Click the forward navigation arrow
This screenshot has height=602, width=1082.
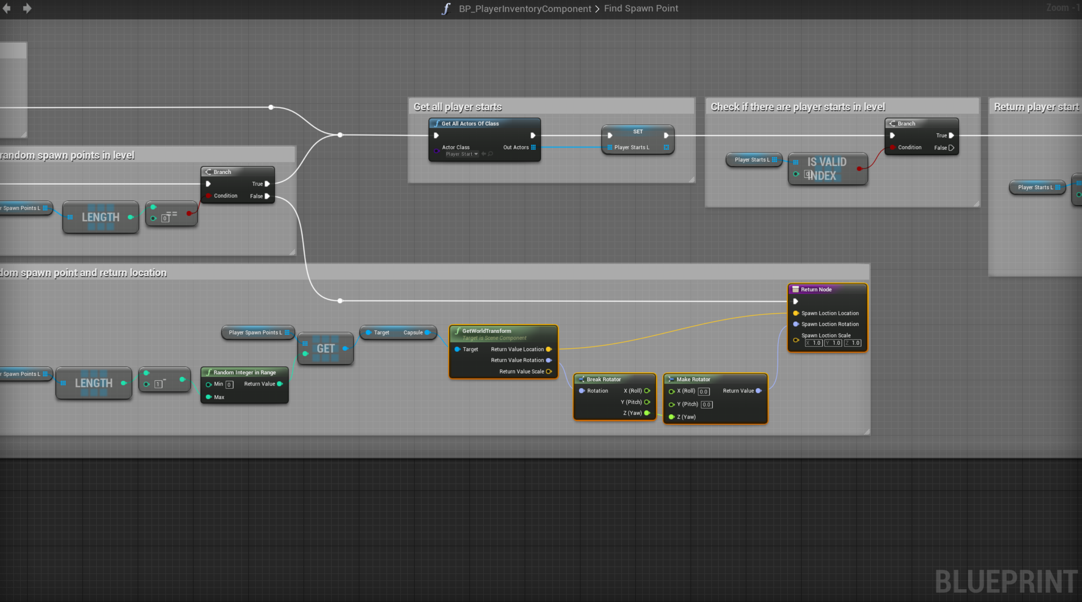[27, 8]
